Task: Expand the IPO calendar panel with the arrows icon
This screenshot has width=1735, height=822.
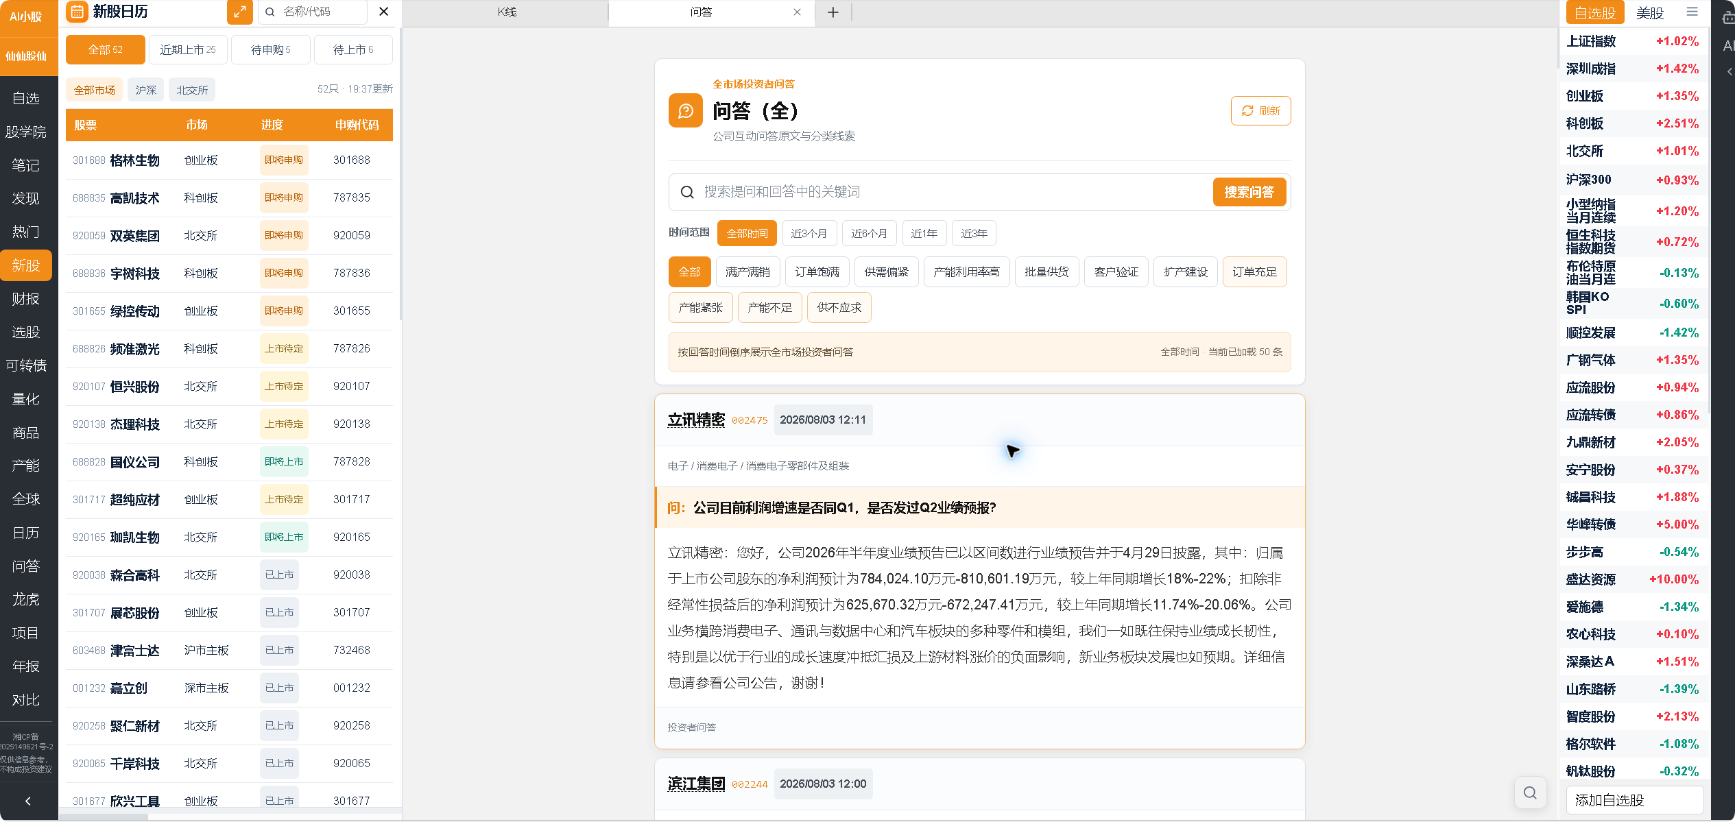Action: (240, 12)
